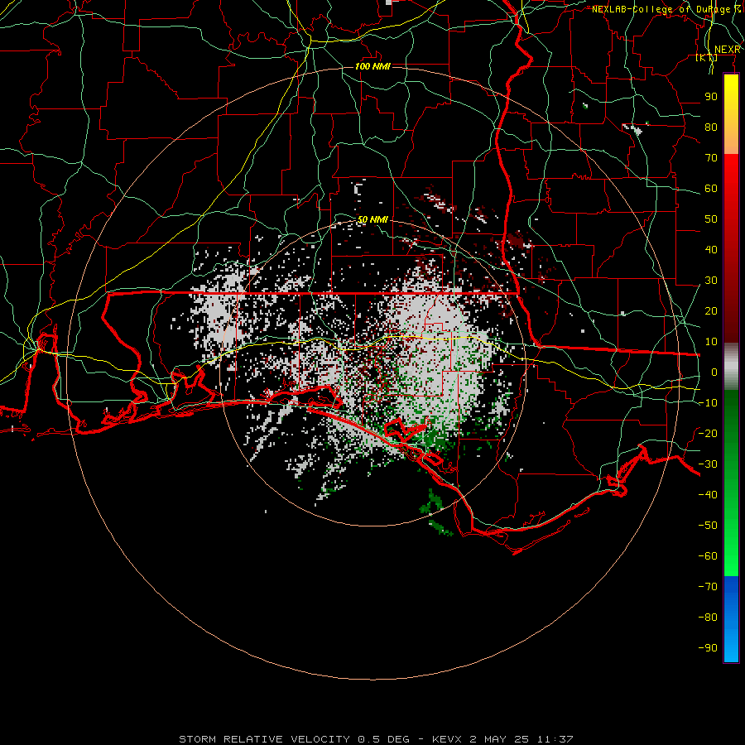Select the -90 value on velocity scale
The image size is (745, 745).
tap(708, 648)
